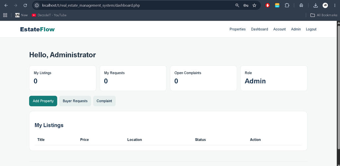Screen dimensions: 340x166
Task: Click the Location column header
Action: (134, 139)
